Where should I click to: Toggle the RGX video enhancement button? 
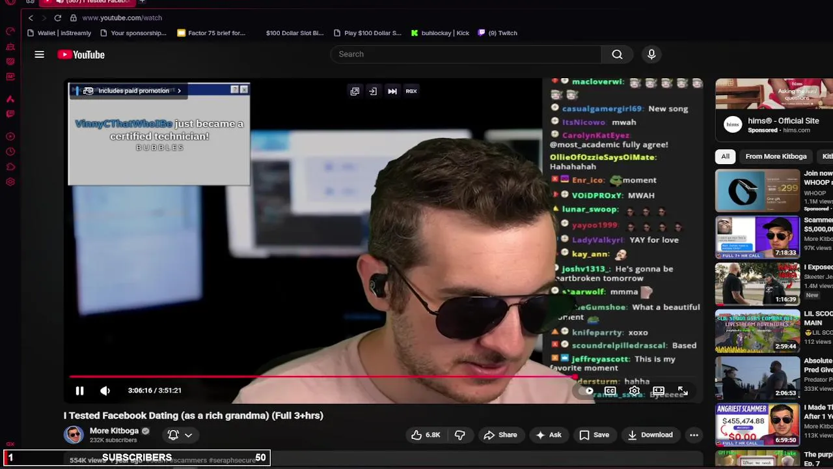tap(411, 91)
